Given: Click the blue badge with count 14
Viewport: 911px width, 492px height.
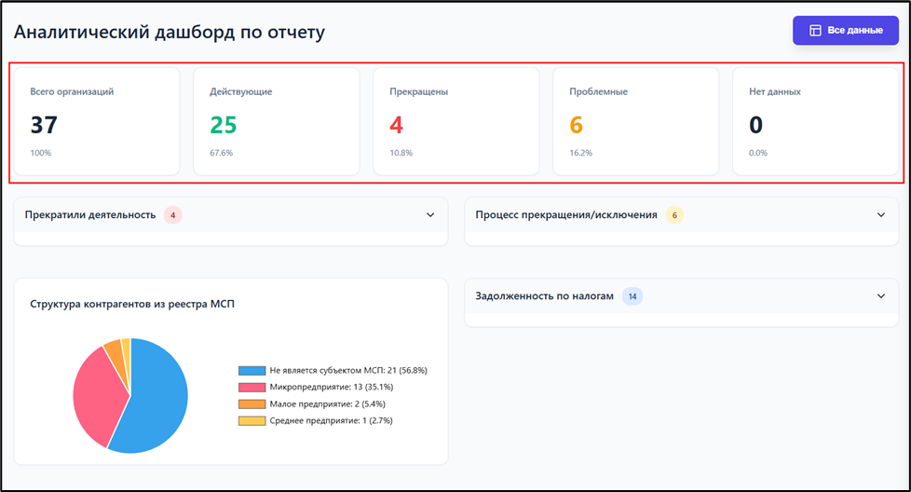Looking at the screenshot, I should [x=632, y=296].
